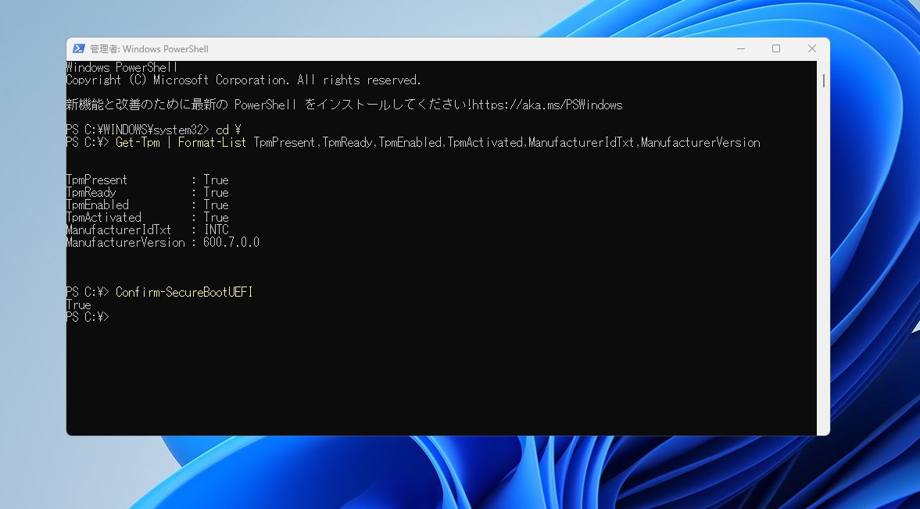Click the 'INTC' manufacturer value
Screen dimensions: 920x509
point(217,230)
